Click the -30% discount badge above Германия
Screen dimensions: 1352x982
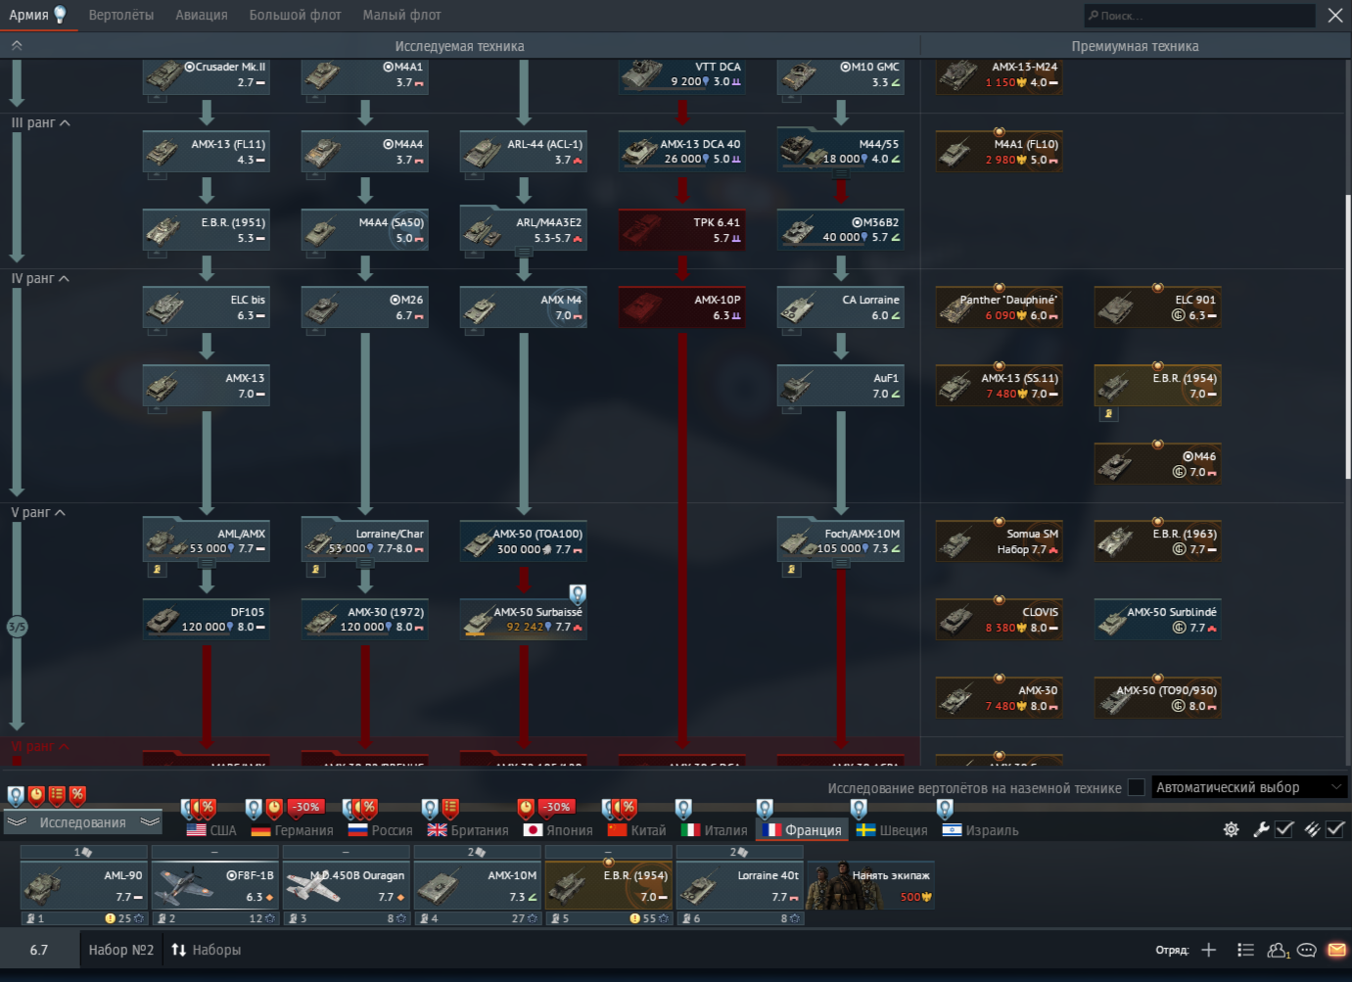tap(305, 807)
